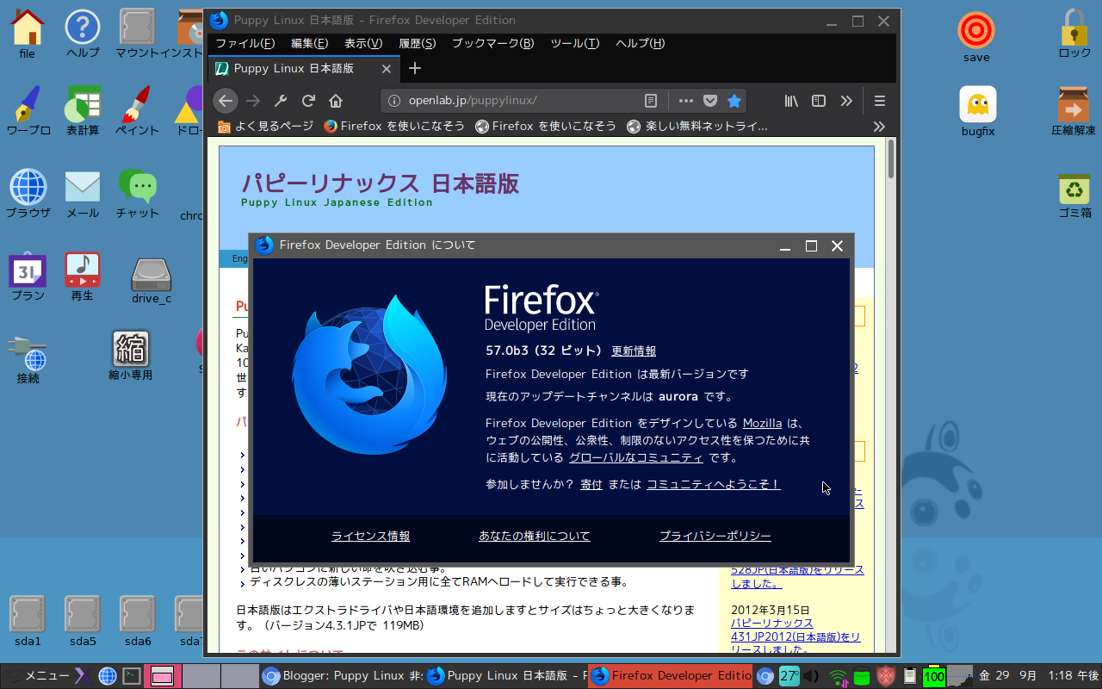Image resolution: width=1102 pixels, height=689 pixels.
Task: Click the blue bookmark star
Action: point(734,101)
